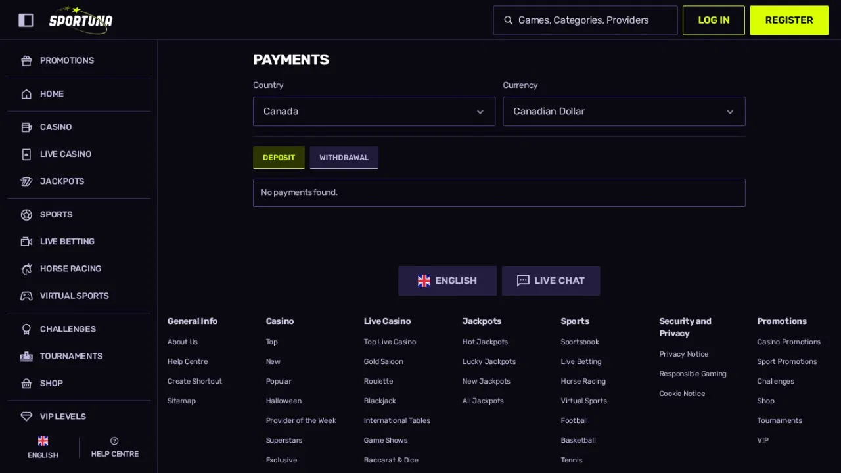Open the Help Centre question icon

(x=114, y=441)
